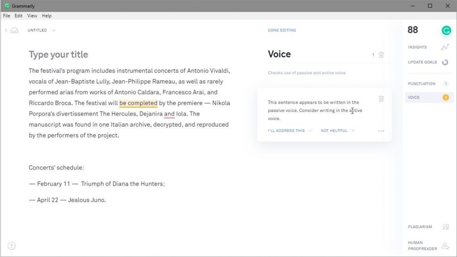Click the line "February 11 — Triumph of Diana"
This screenshot has height=257, width=457.
[x=97, y=184]
